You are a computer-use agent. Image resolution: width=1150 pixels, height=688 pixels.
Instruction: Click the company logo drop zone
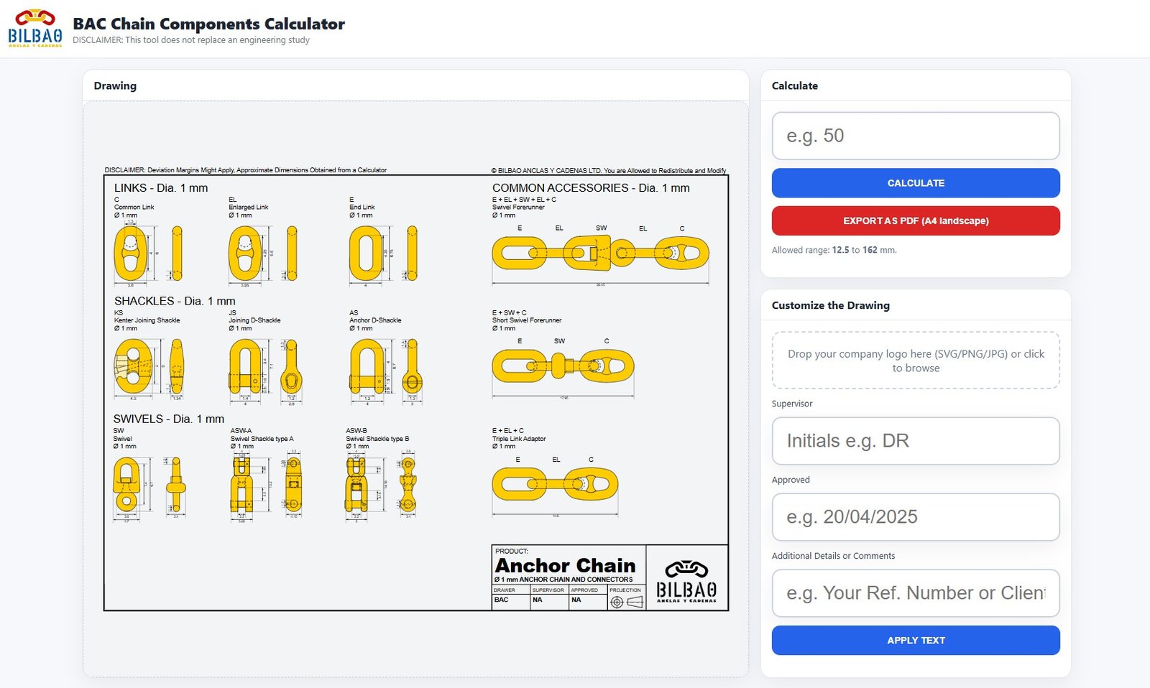click(x=915, y=361)
